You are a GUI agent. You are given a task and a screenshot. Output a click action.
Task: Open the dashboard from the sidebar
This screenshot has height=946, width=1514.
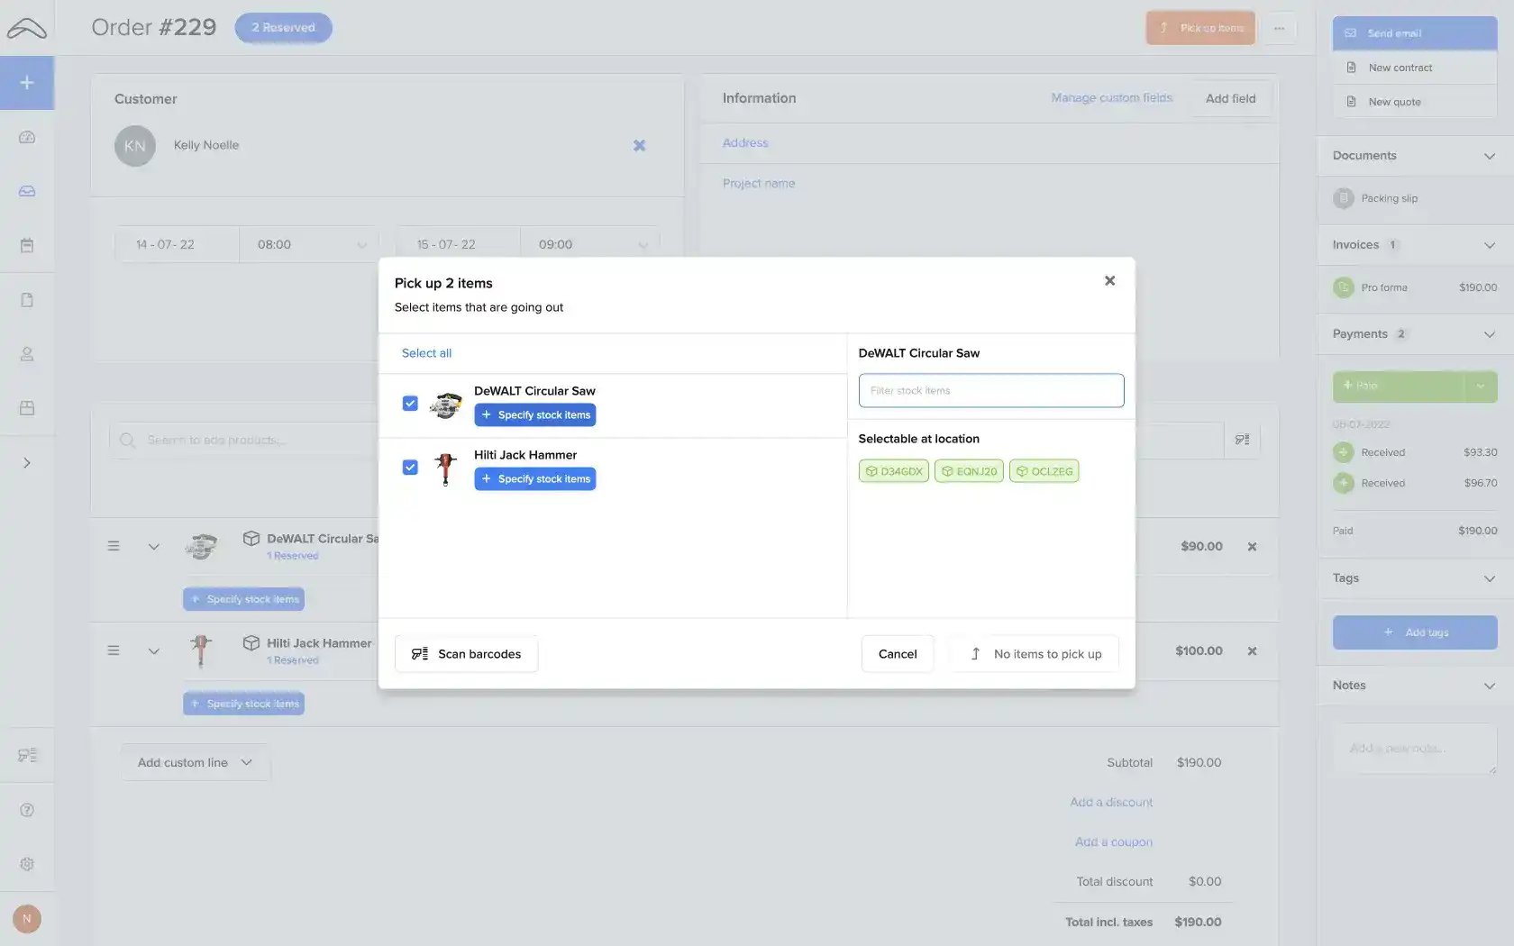click(x=27, y=137)
